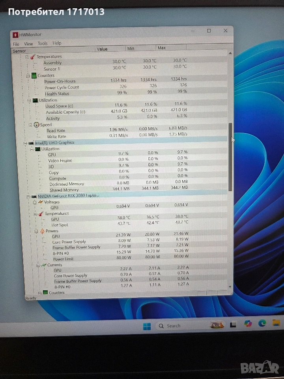
Task: Click the gauge icon next to Speed
Action: click(36, 125)
